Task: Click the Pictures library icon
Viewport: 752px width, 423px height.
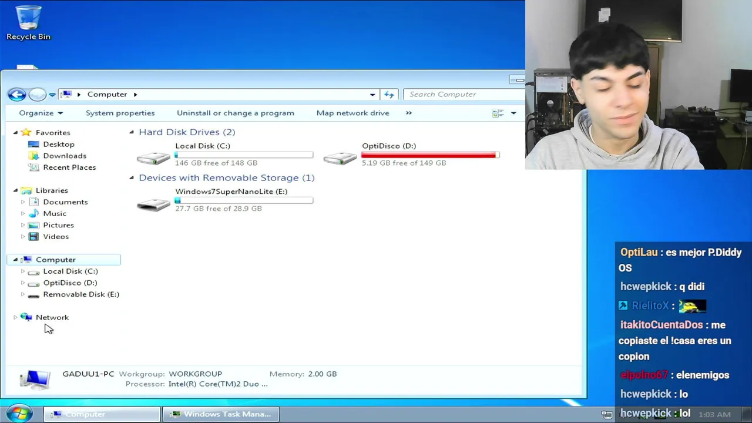Action: pos(33,225)
